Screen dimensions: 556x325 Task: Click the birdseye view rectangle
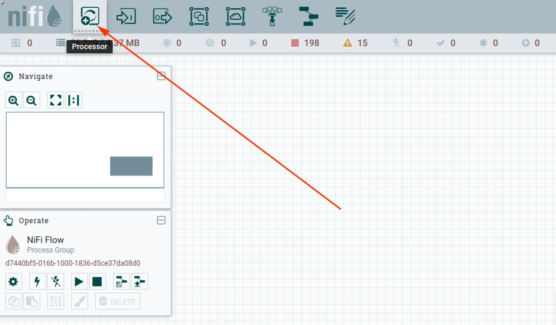131,166
